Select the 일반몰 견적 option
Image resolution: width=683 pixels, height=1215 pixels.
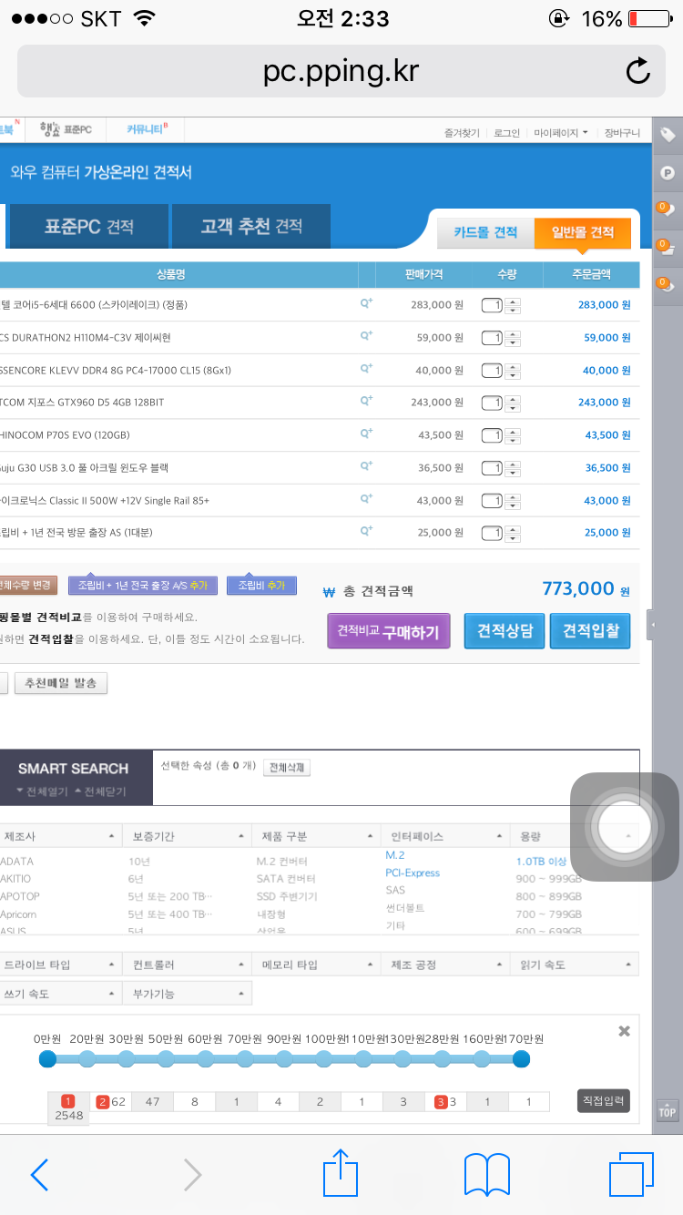tap(583, 233)
